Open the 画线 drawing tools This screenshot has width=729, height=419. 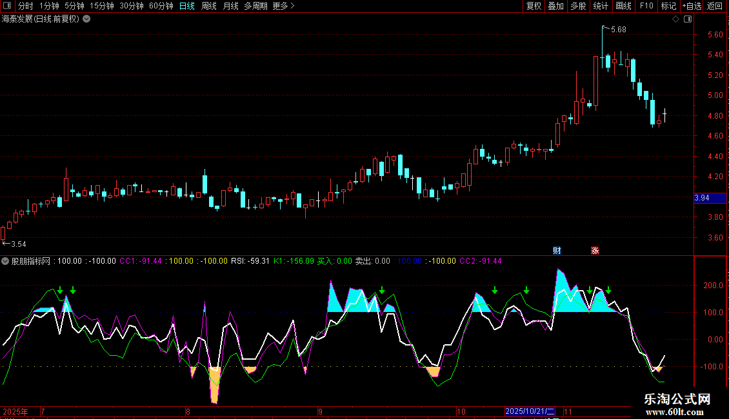point(623,6)
